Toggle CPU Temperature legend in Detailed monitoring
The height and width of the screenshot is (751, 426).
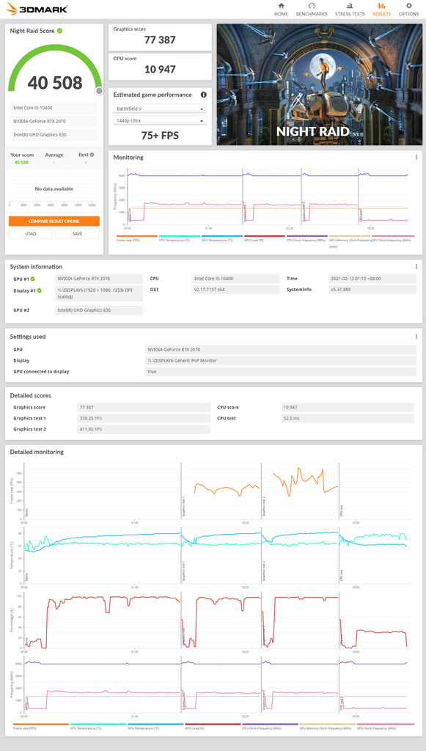point(98,726)
